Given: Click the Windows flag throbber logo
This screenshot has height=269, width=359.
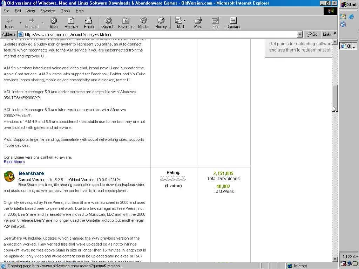Looking at the screenshot, I should point(330,11).
